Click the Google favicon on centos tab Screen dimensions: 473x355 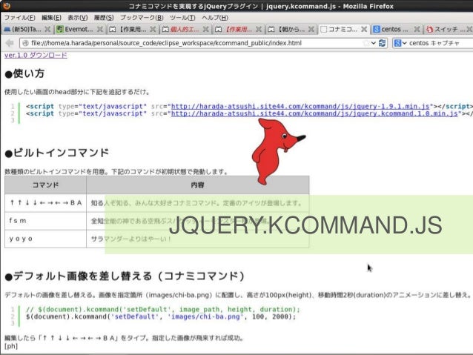377,29
